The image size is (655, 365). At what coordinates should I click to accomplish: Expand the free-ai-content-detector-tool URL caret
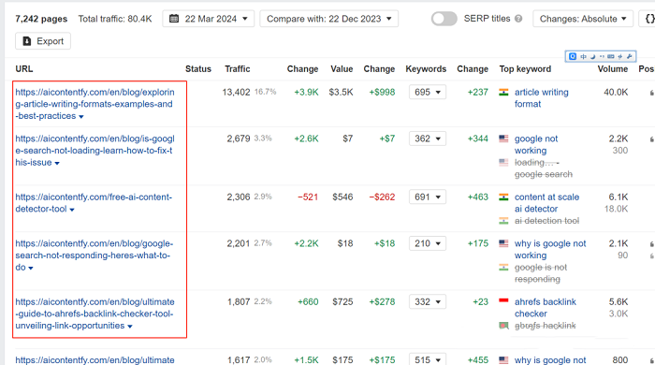tap(72, 210)
